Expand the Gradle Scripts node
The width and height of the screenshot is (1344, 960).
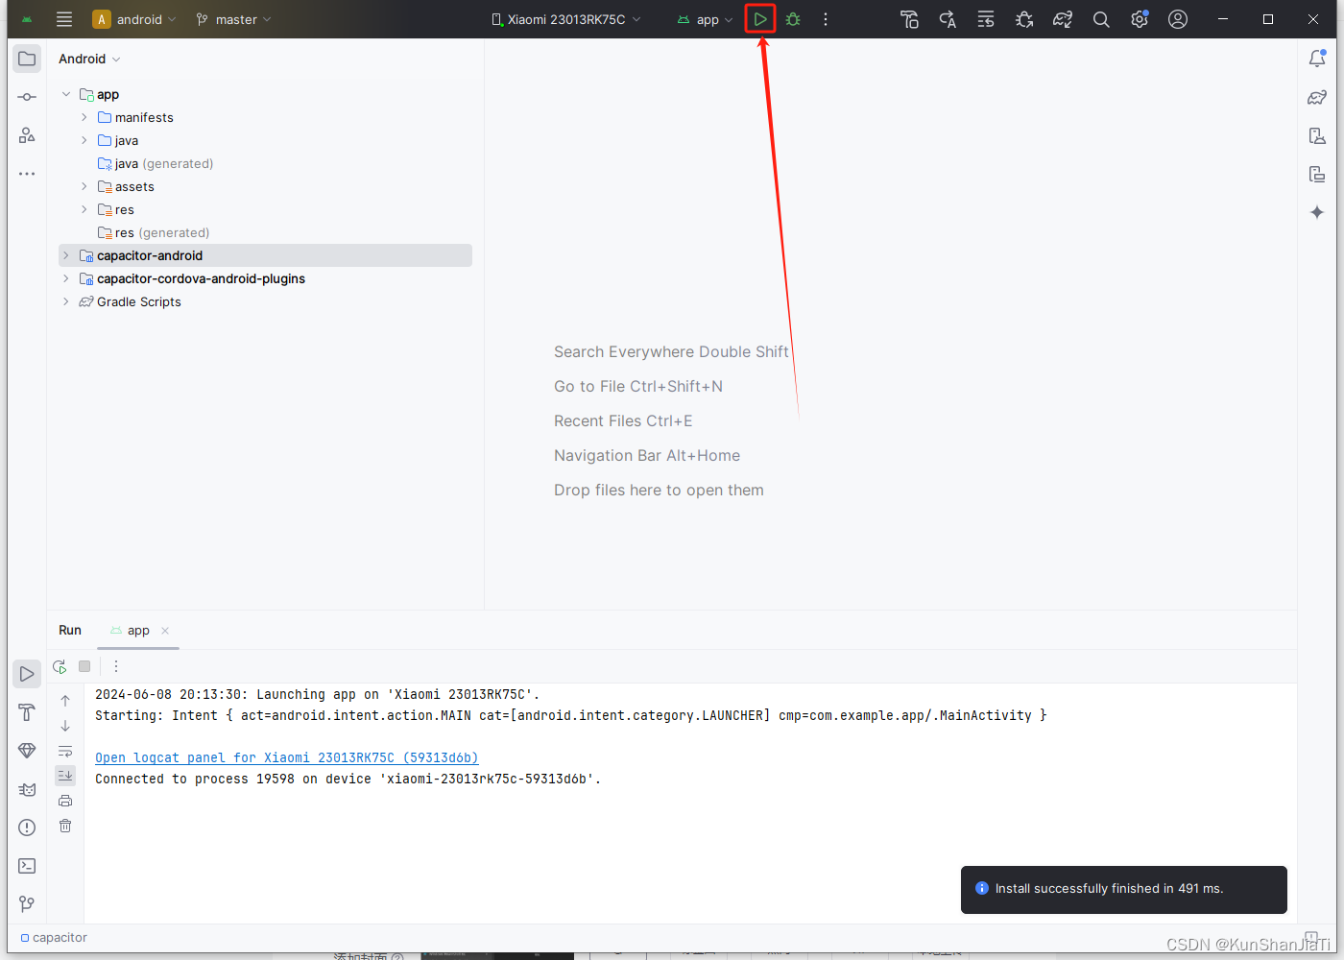click(65, 301)
